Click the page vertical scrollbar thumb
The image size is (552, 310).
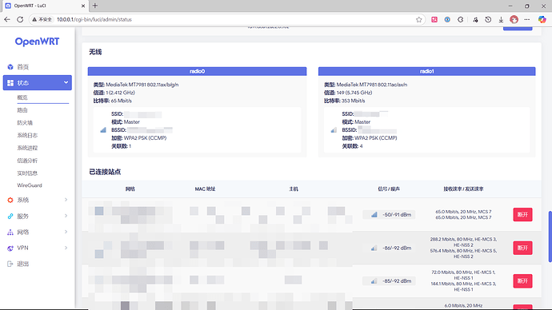click(x=550, y=236)
